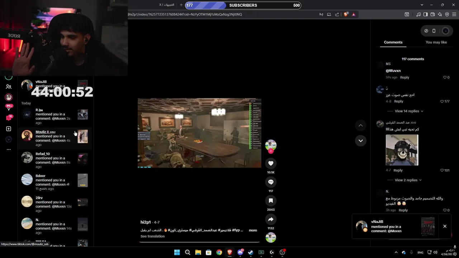Switch to the You may like tab
This screenshot has height=258, width=459.
tap(436, 42)
